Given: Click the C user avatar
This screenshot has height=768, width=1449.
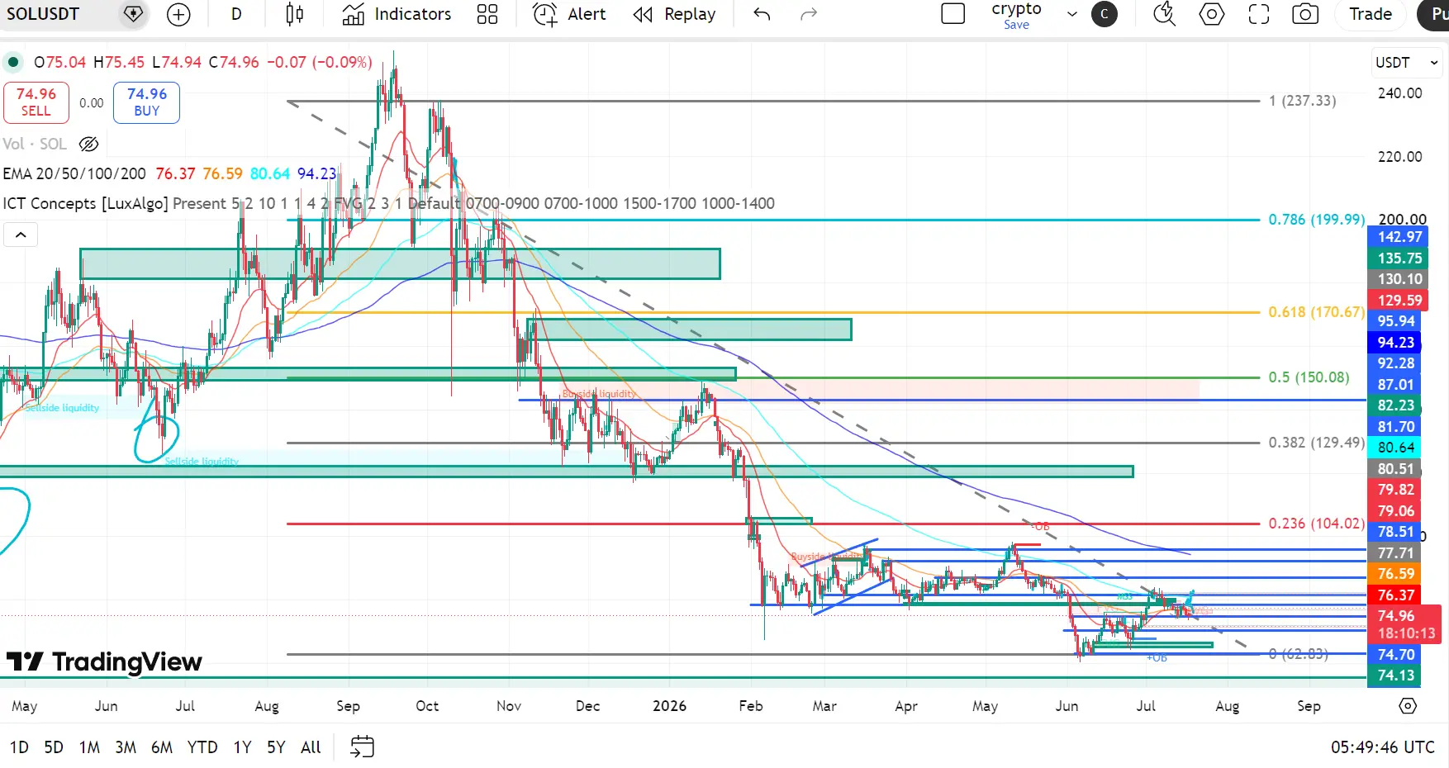Looking at the screenshot, I should point(1105,14).
